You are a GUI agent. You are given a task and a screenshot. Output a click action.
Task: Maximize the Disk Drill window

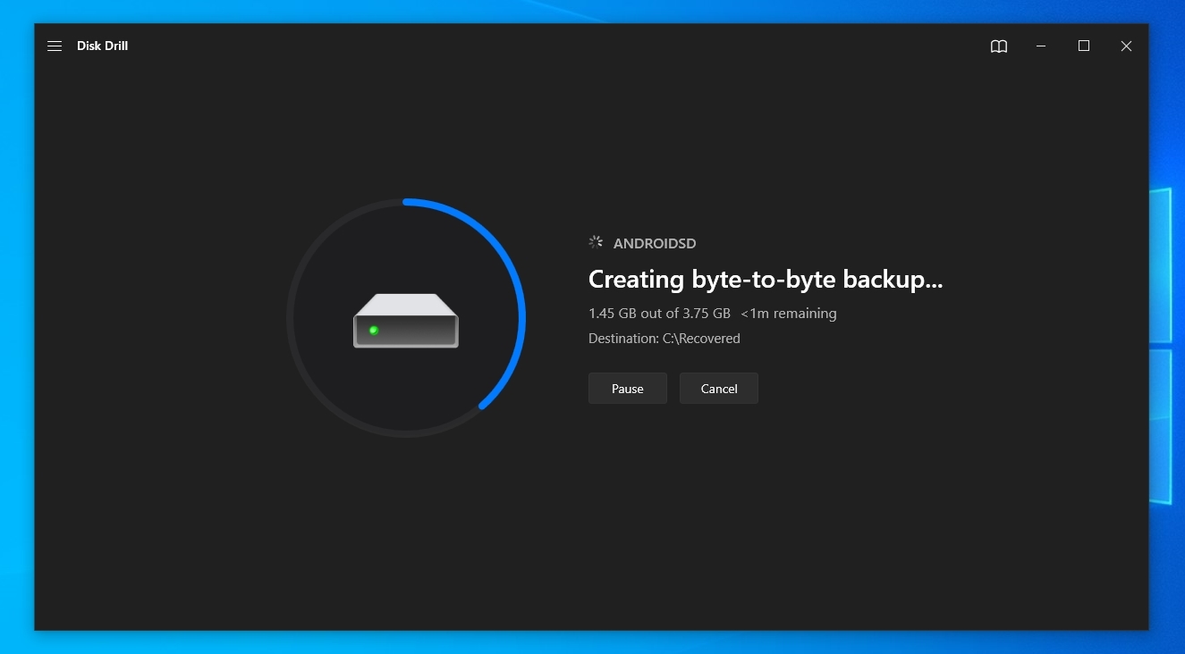tap(1084, 46)
